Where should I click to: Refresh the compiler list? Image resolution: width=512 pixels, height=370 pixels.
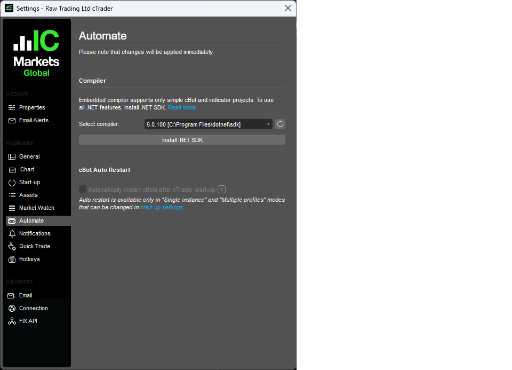280,124
